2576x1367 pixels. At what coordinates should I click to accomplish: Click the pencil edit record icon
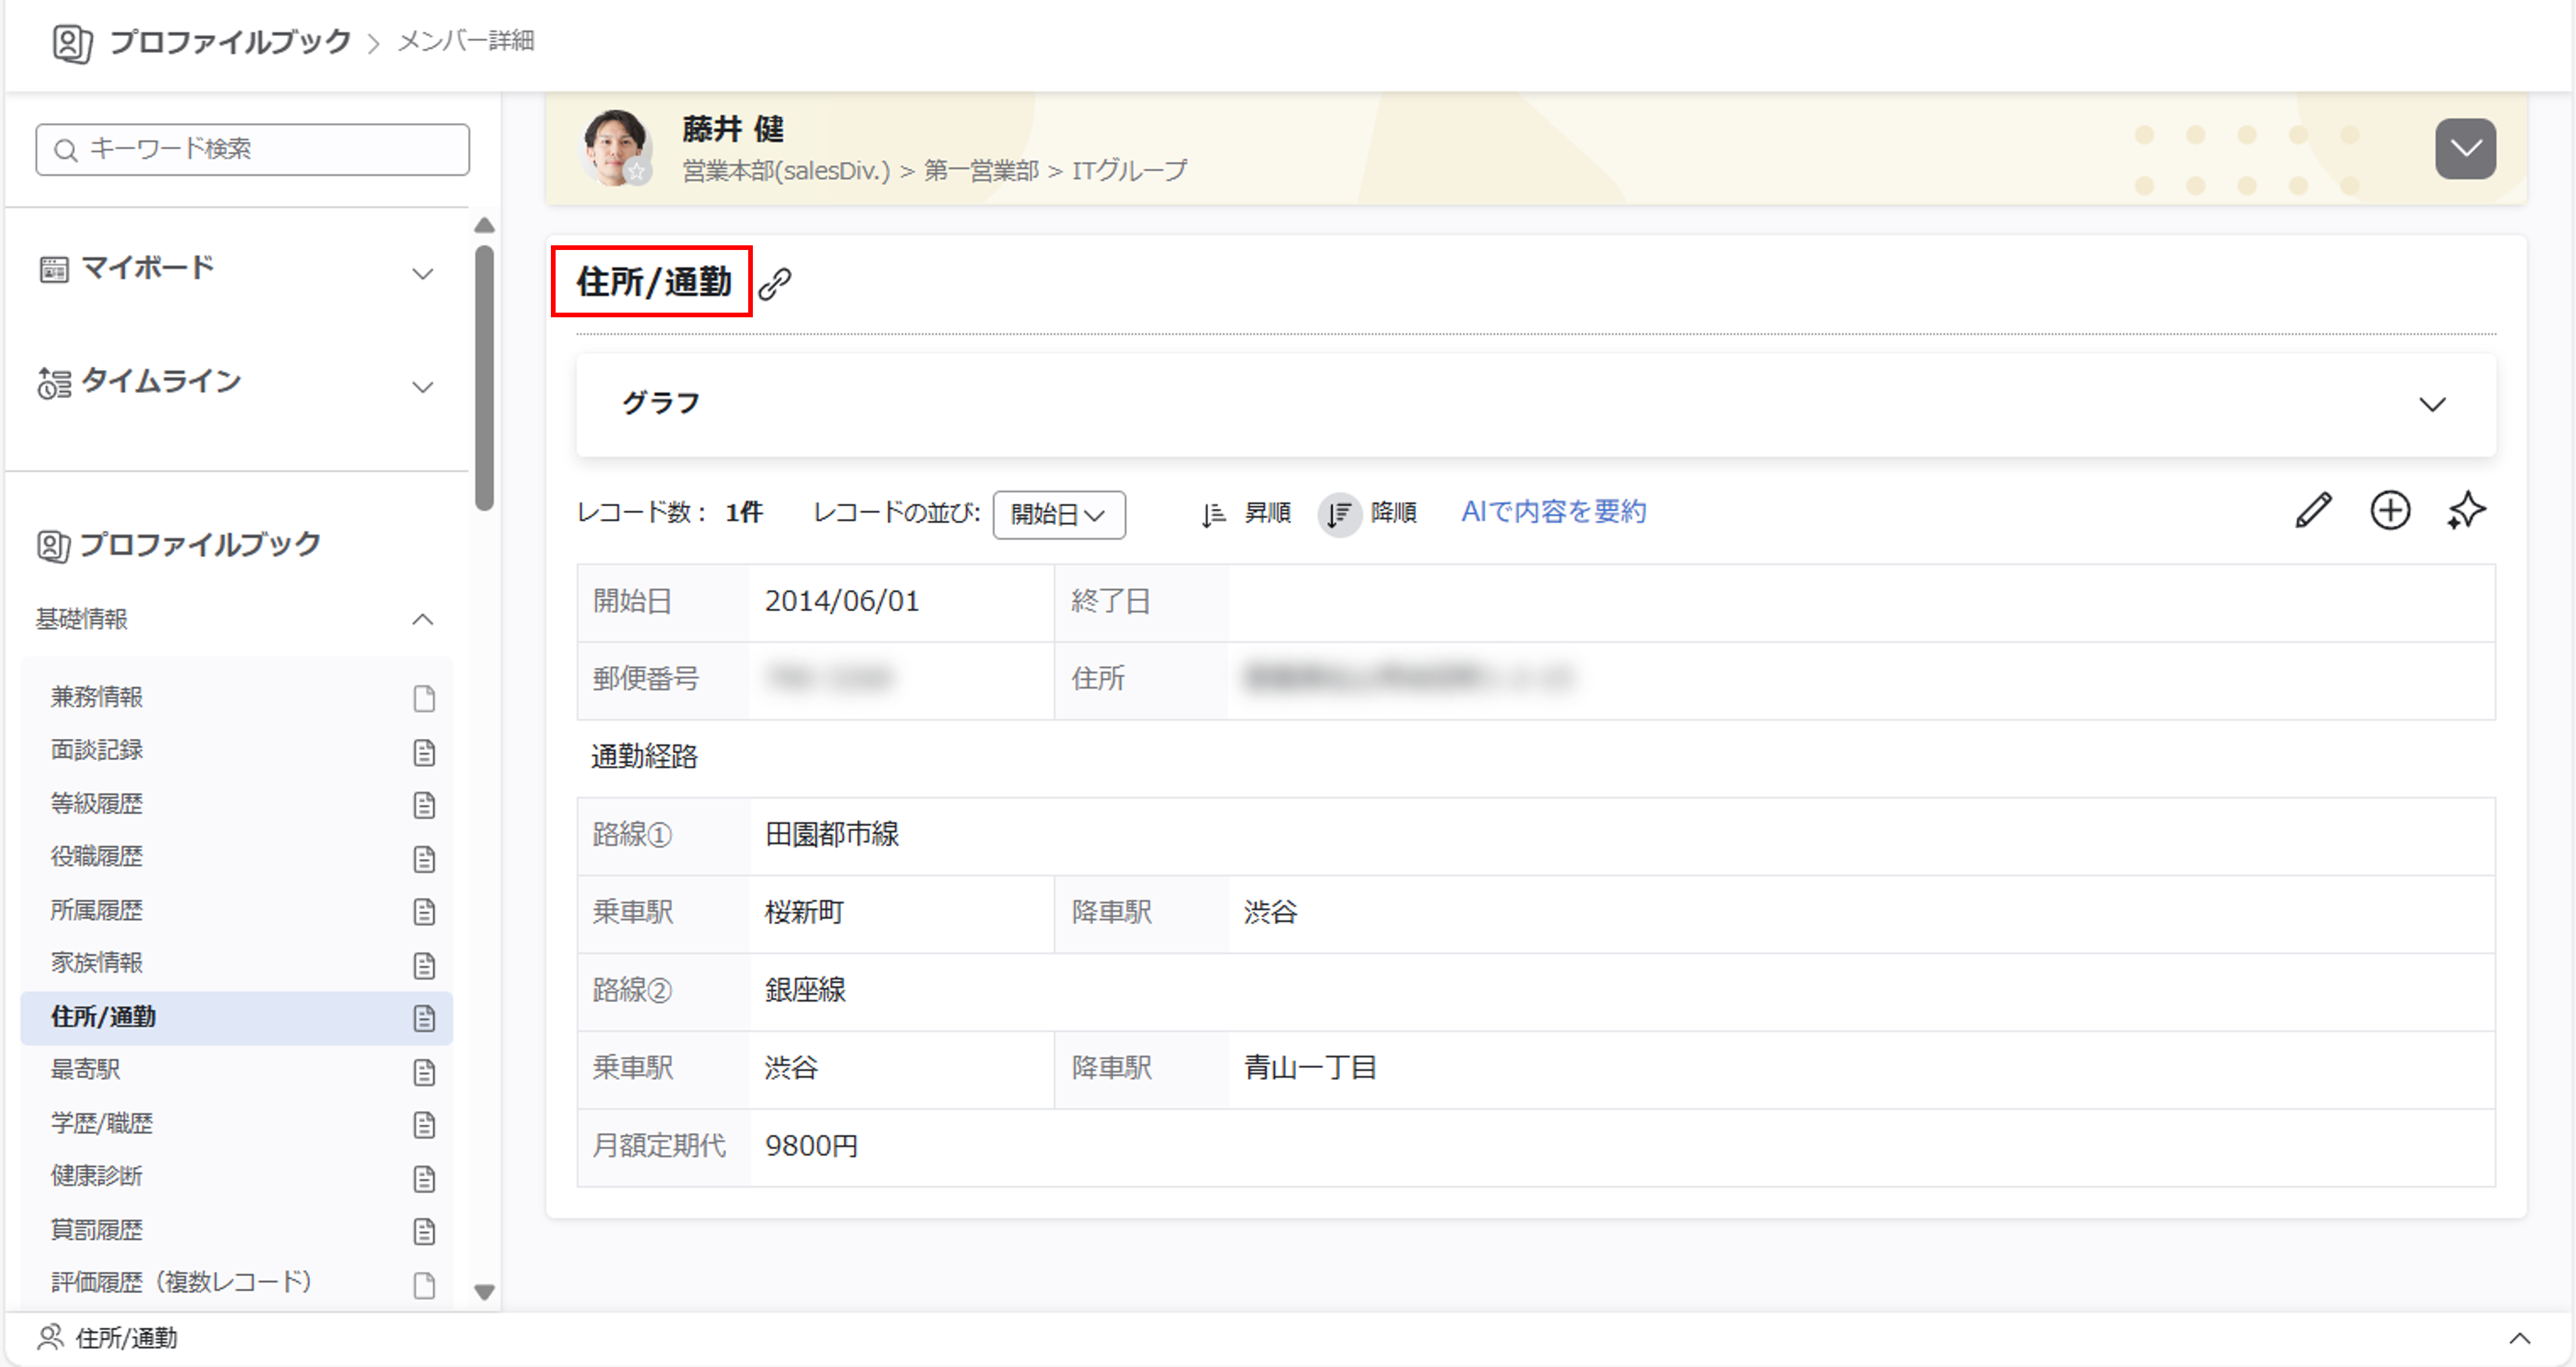(2313, 511)
